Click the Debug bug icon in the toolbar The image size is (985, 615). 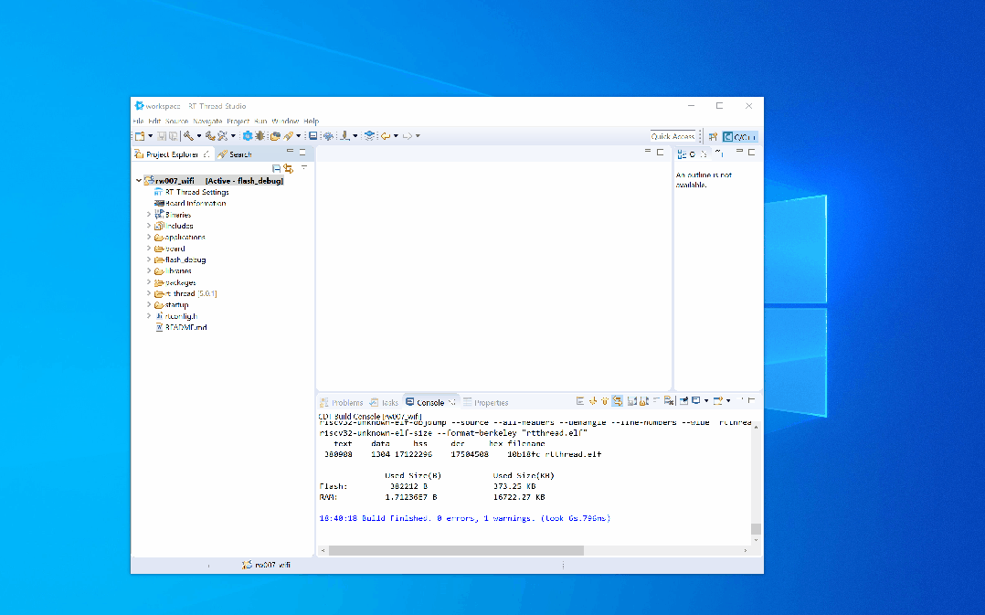260,134
